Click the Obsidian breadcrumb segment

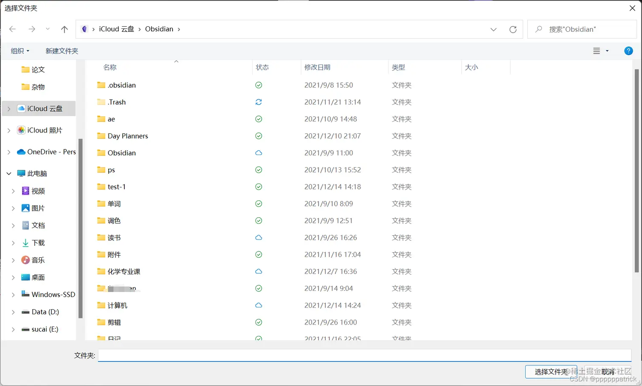click(159, 29)
